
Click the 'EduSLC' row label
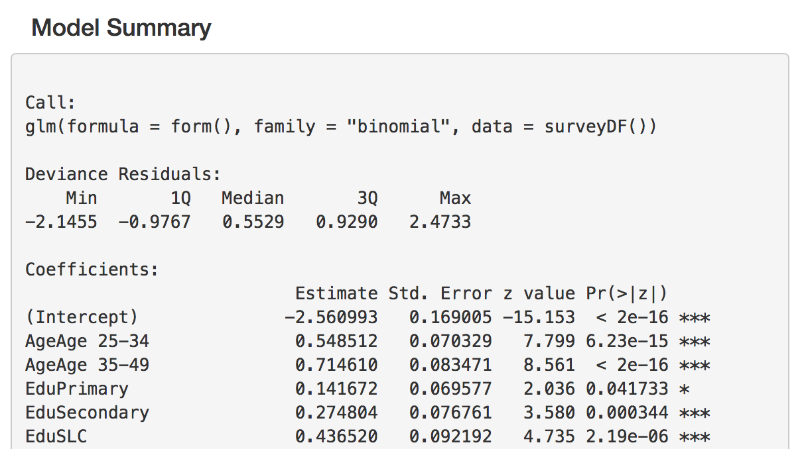[56, 436]
